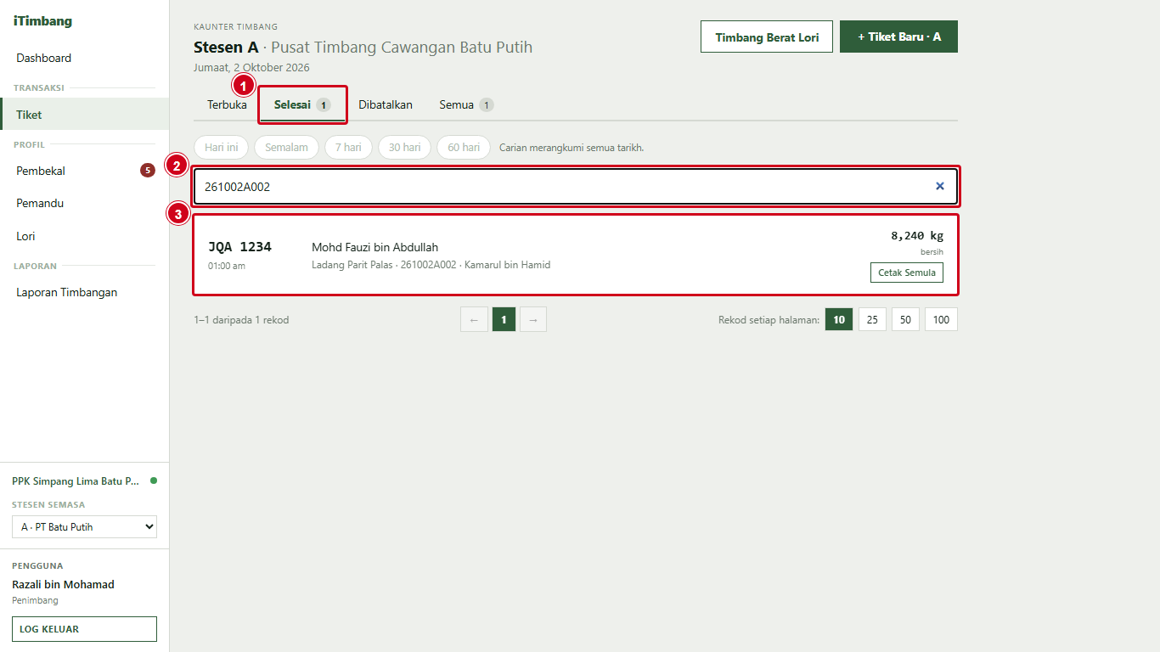Click the 8,240 kg net weight value
The height and width of the screenshot is (652, 1160).
tap(916, 236)
